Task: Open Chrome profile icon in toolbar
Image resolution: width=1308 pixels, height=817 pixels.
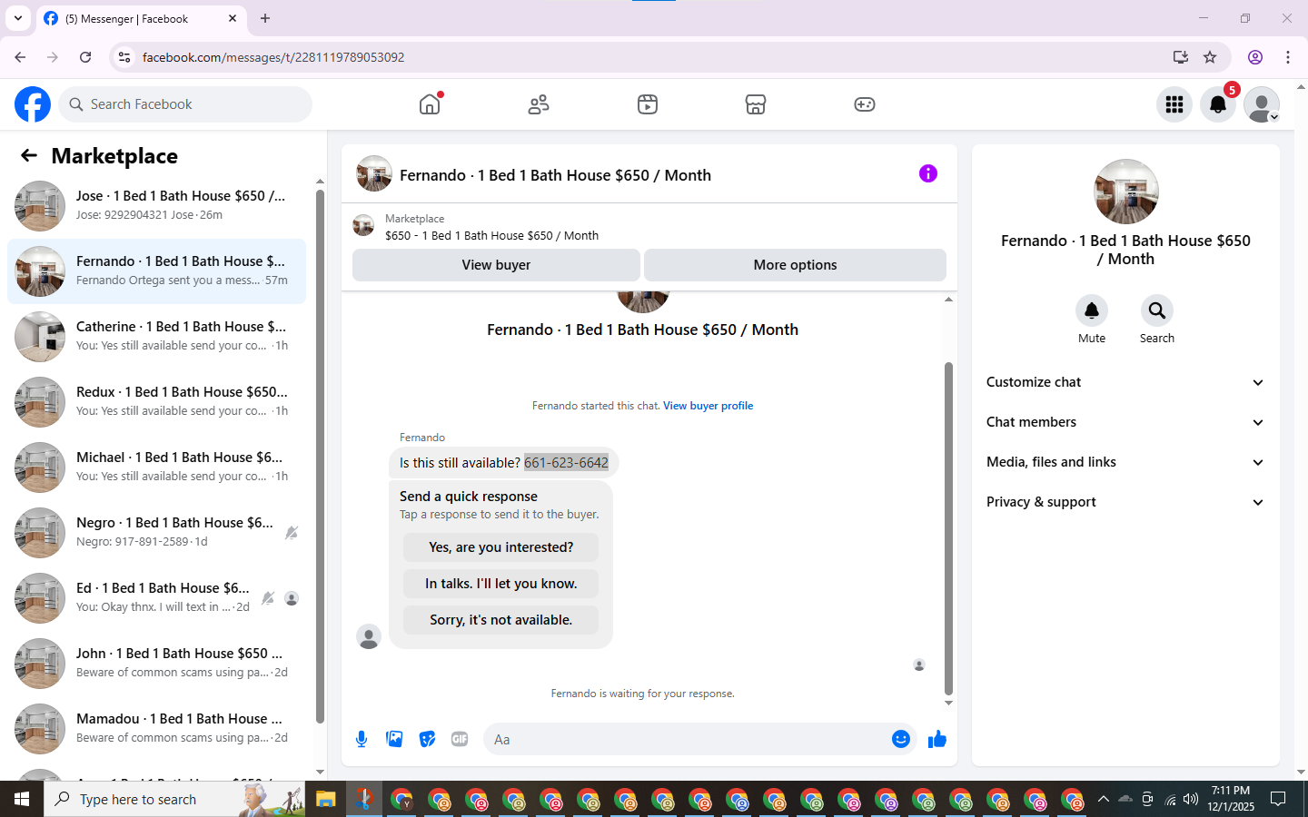Action: click(x=1255, y=57)
